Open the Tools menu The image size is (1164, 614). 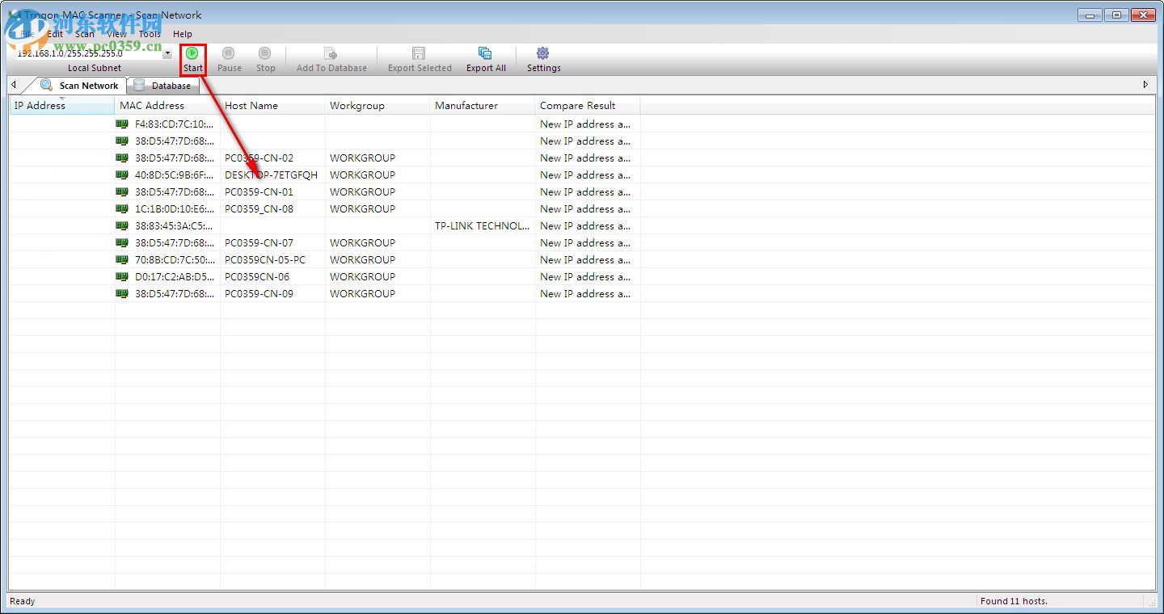150,34
